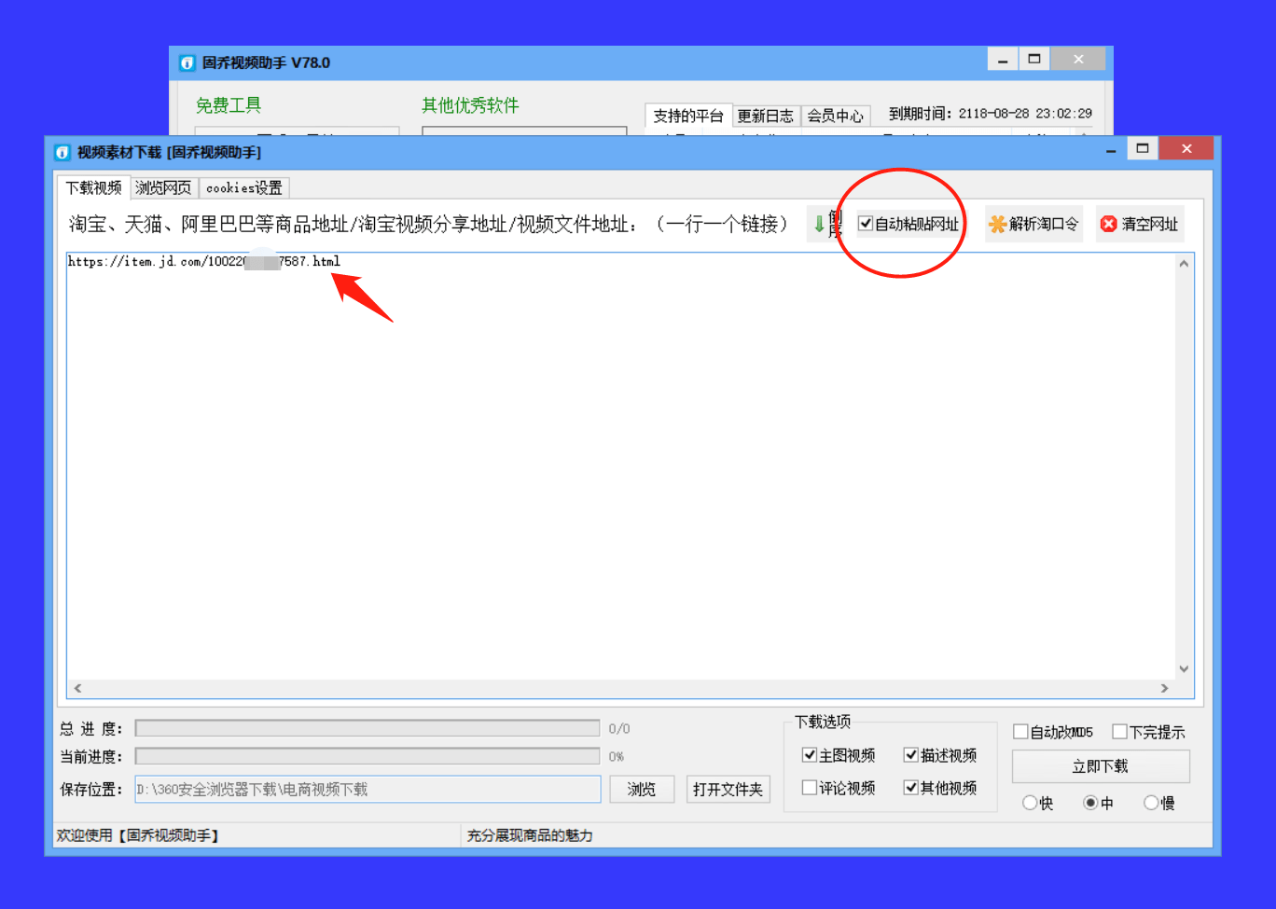Click the 视频素材下载 window title icon

coord(62,152)
